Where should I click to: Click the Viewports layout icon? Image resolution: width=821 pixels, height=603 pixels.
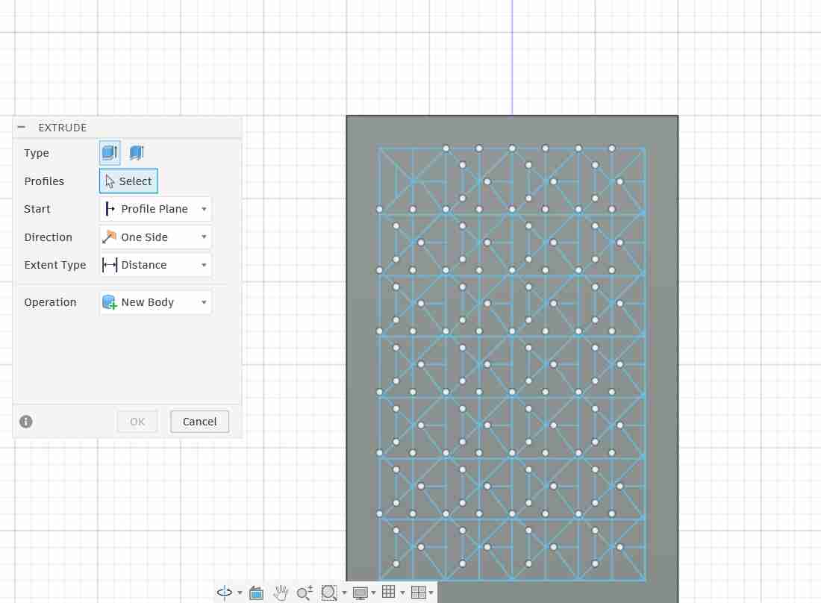[419, 593]
